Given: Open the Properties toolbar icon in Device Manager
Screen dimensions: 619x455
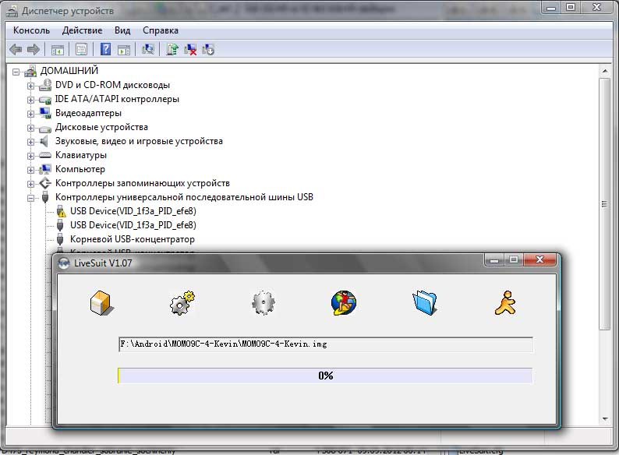Looking at the screenshot, I should pyautogui.click(x=81, y=50).
